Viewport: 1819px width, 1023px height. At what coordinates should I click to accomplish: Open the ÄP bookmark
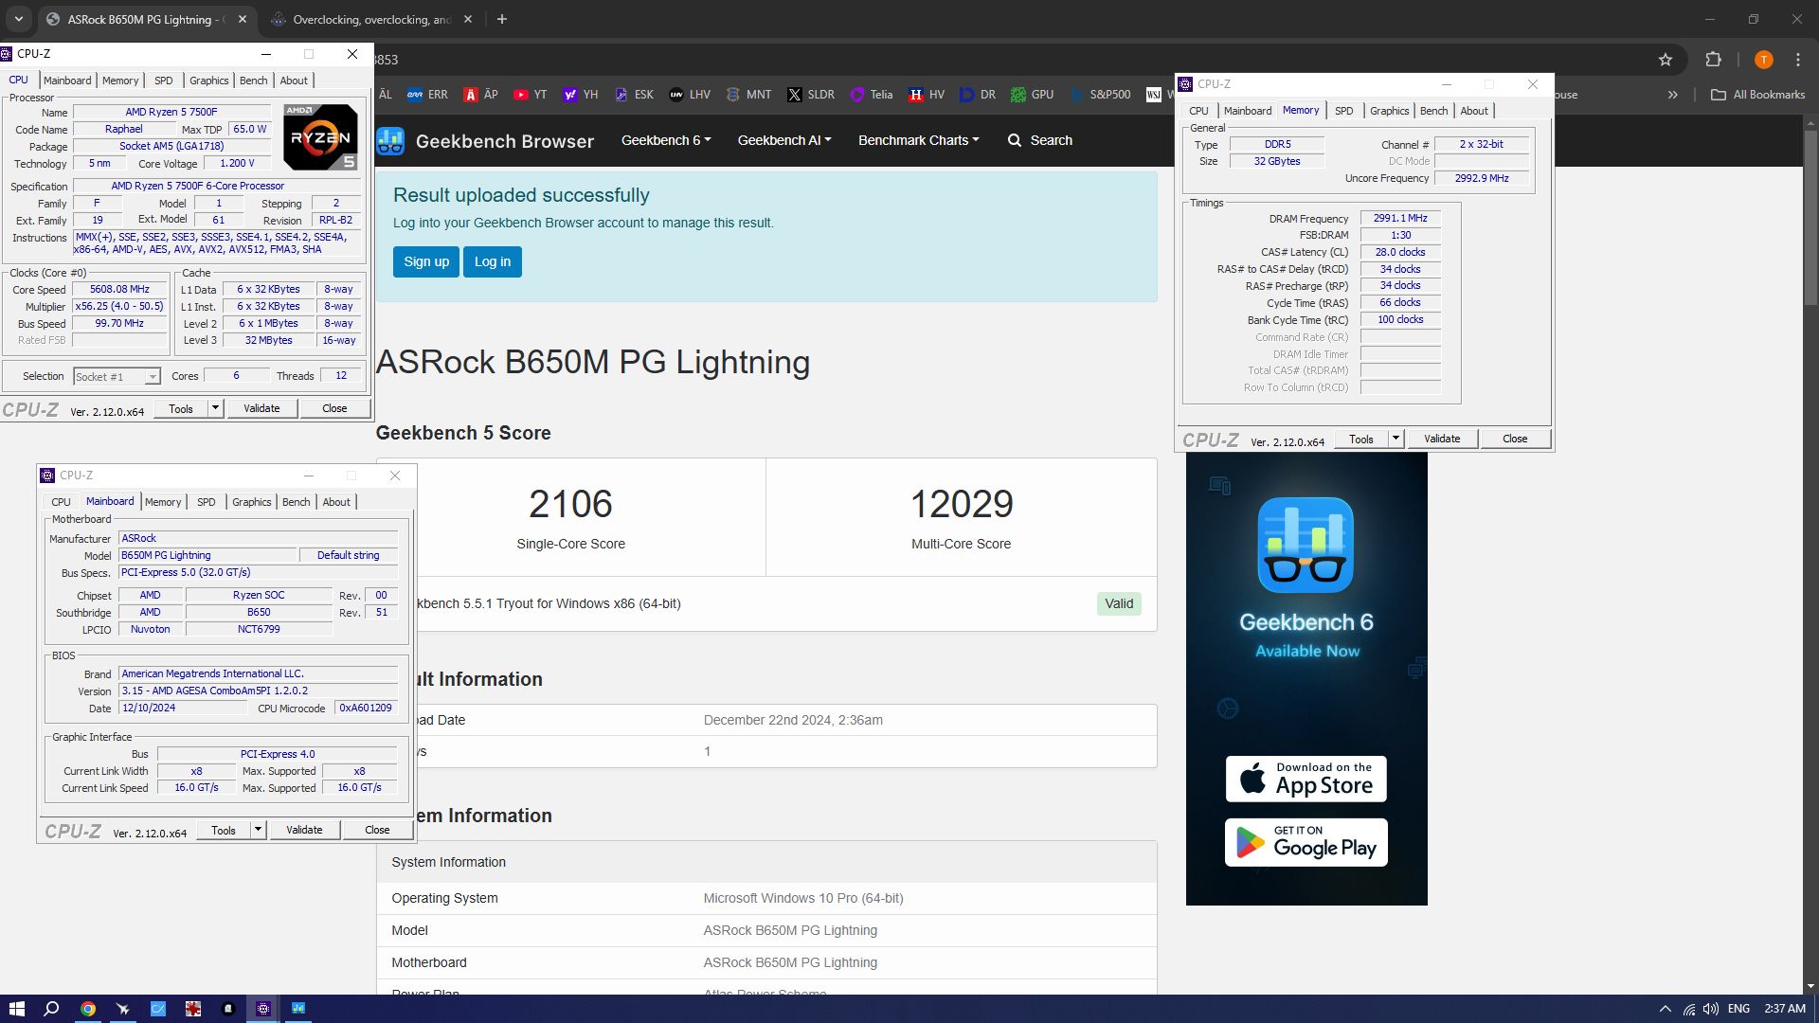pos(480,95)
